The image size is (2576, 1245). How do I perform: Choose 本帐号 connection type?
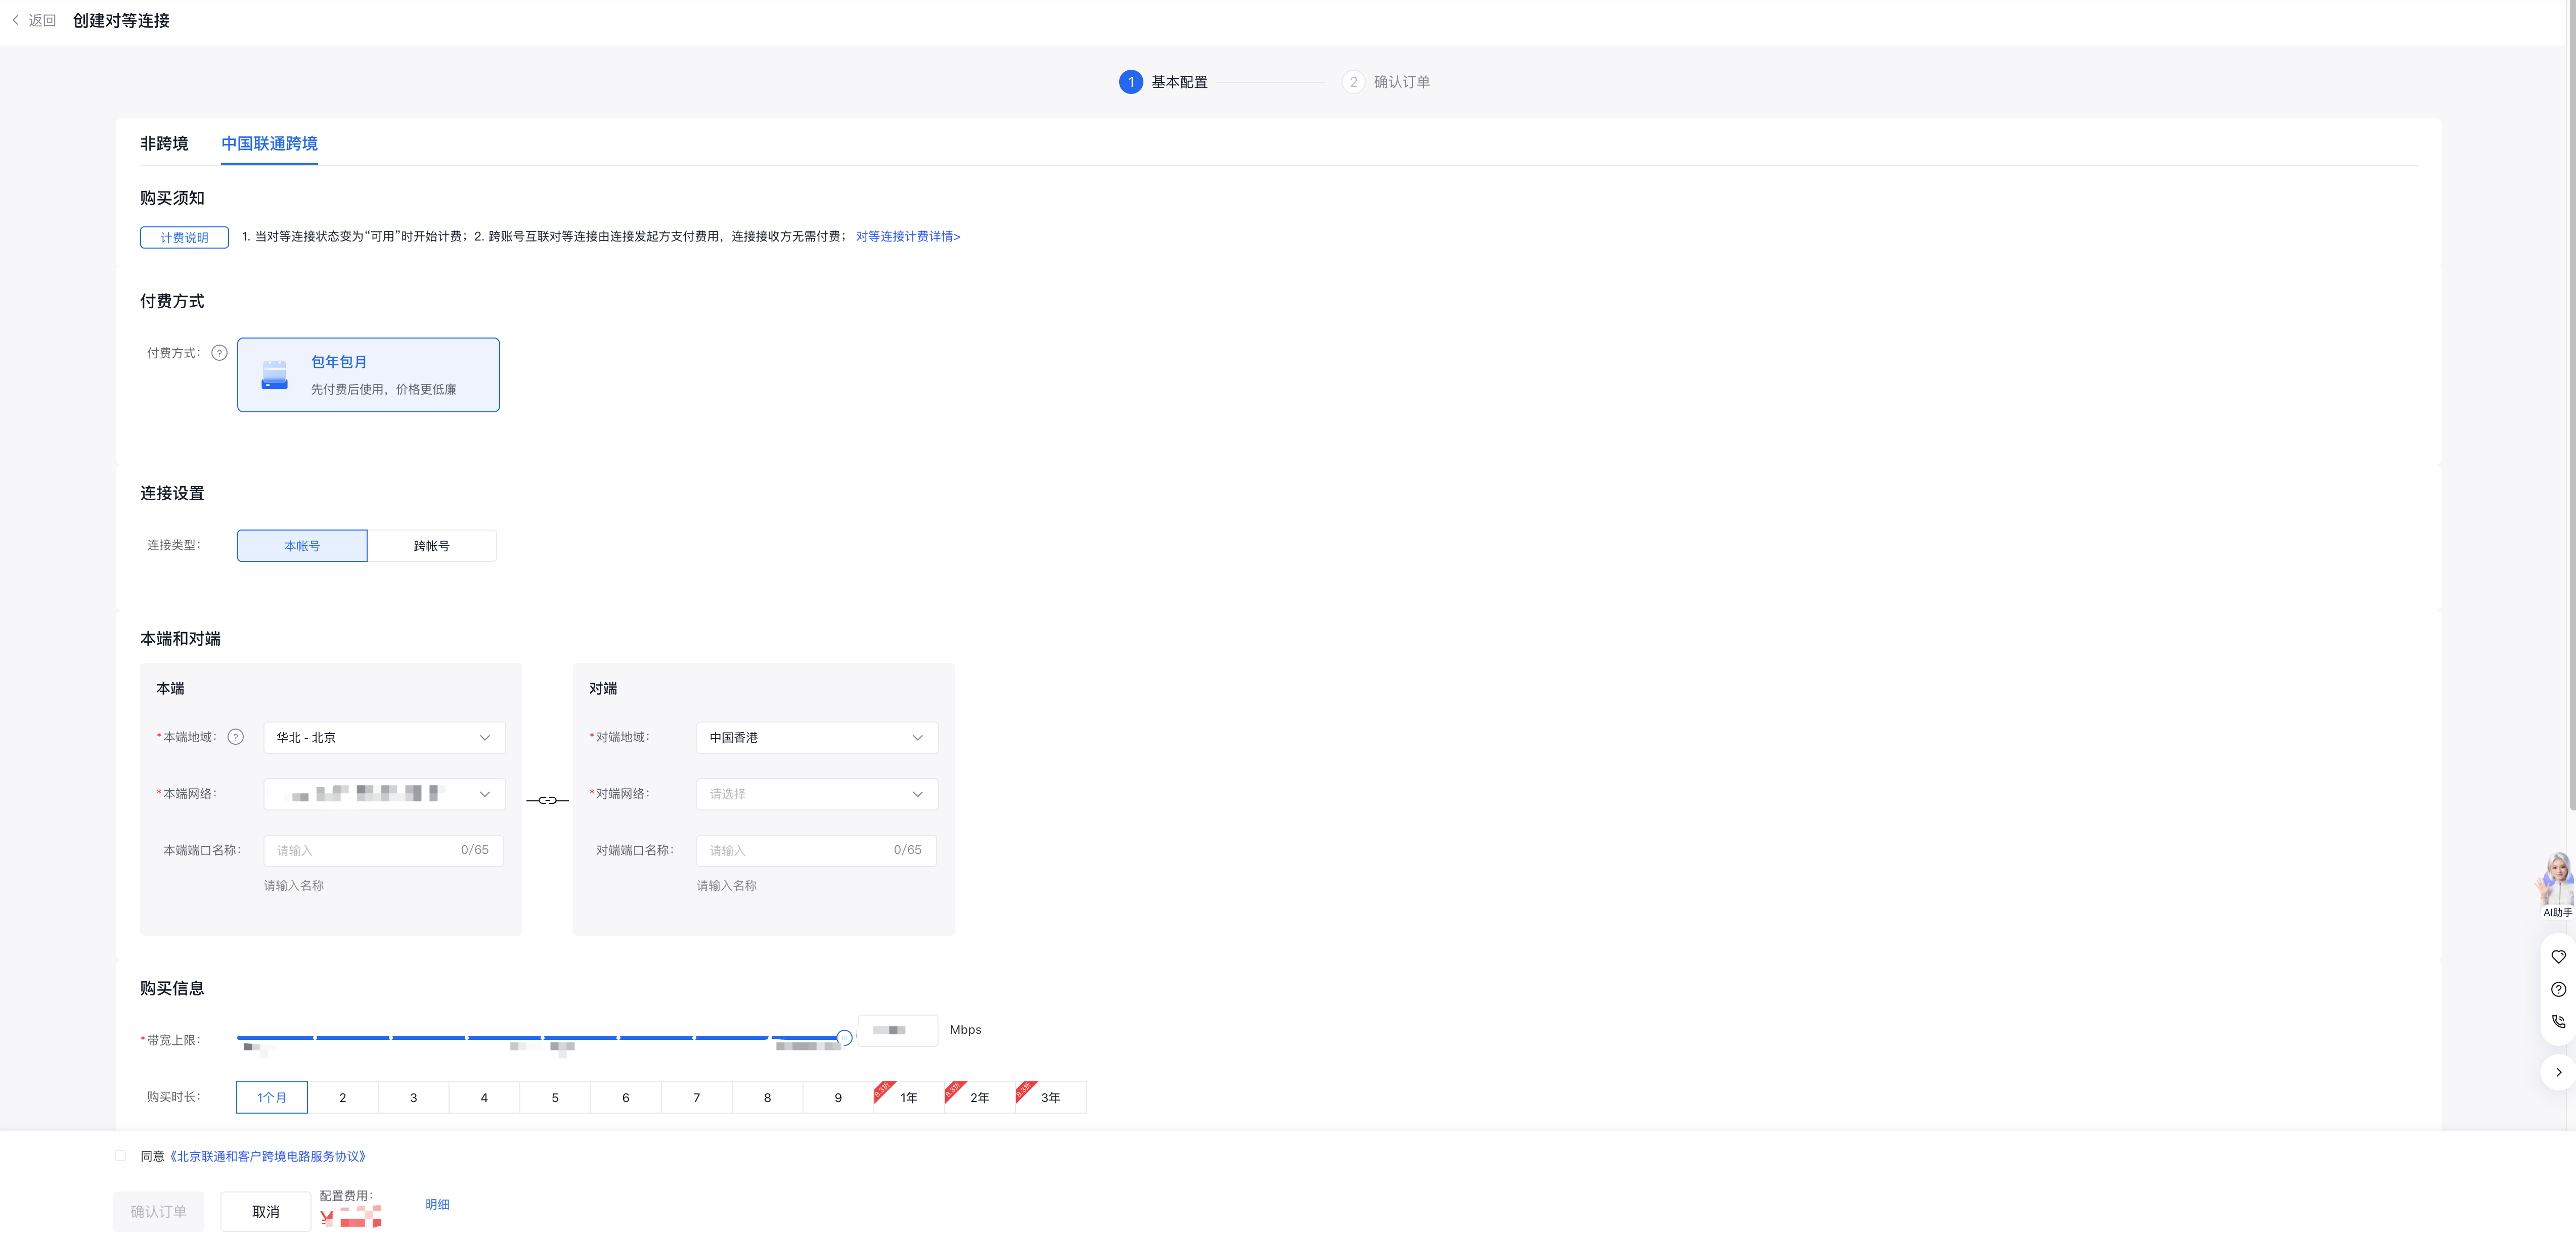pos(302,546)
